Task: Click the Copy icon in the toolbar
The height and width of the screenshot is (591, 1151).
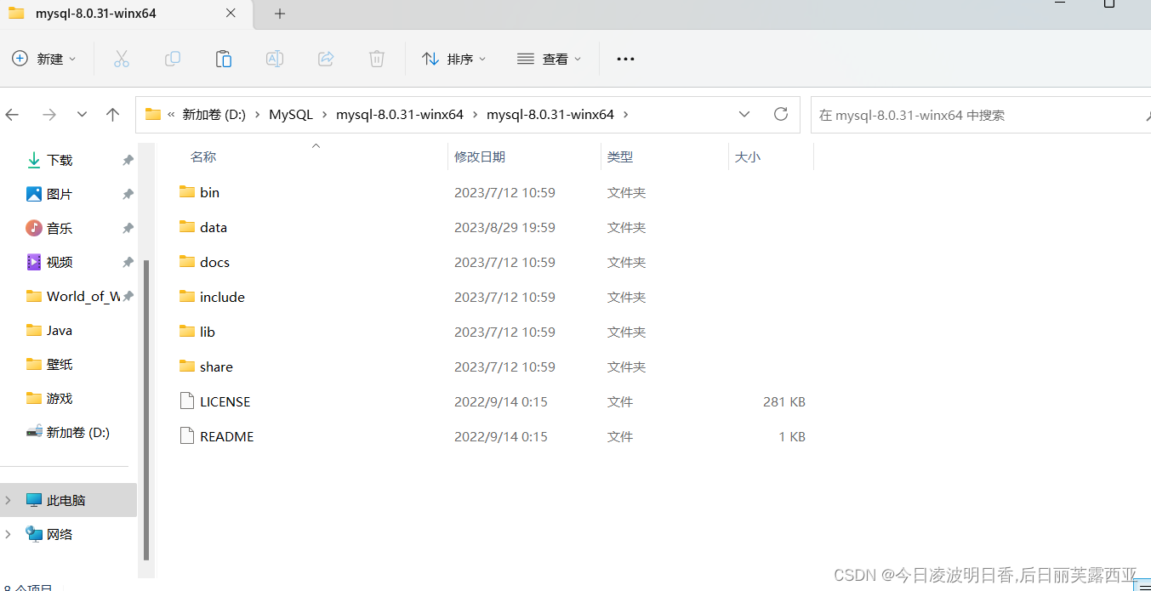Action: coord(173,59)
